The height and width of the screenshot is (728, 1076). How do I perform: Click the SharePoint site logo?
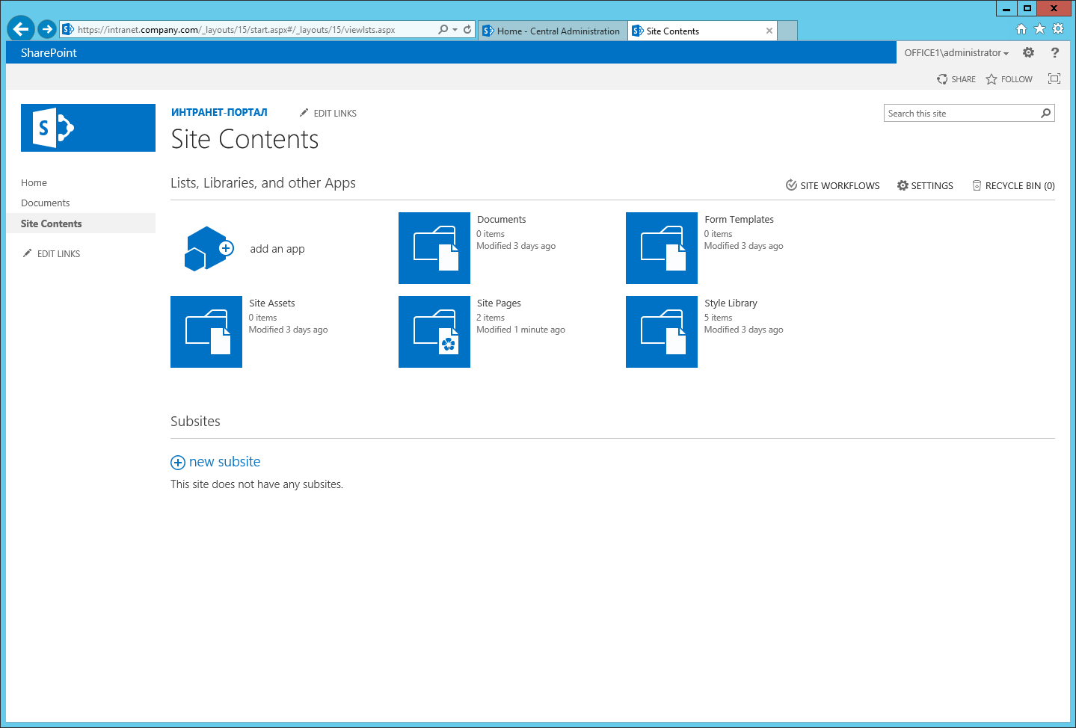(x=88, y=128)
